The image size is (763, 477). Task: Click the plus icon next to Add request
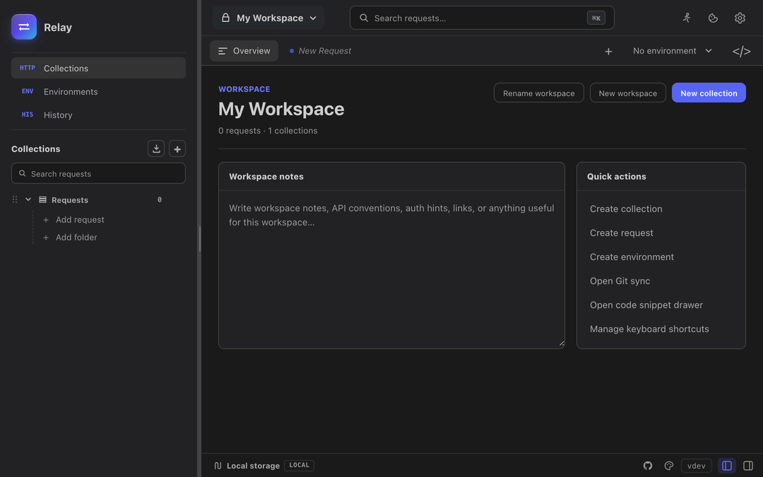coord(46,220)
